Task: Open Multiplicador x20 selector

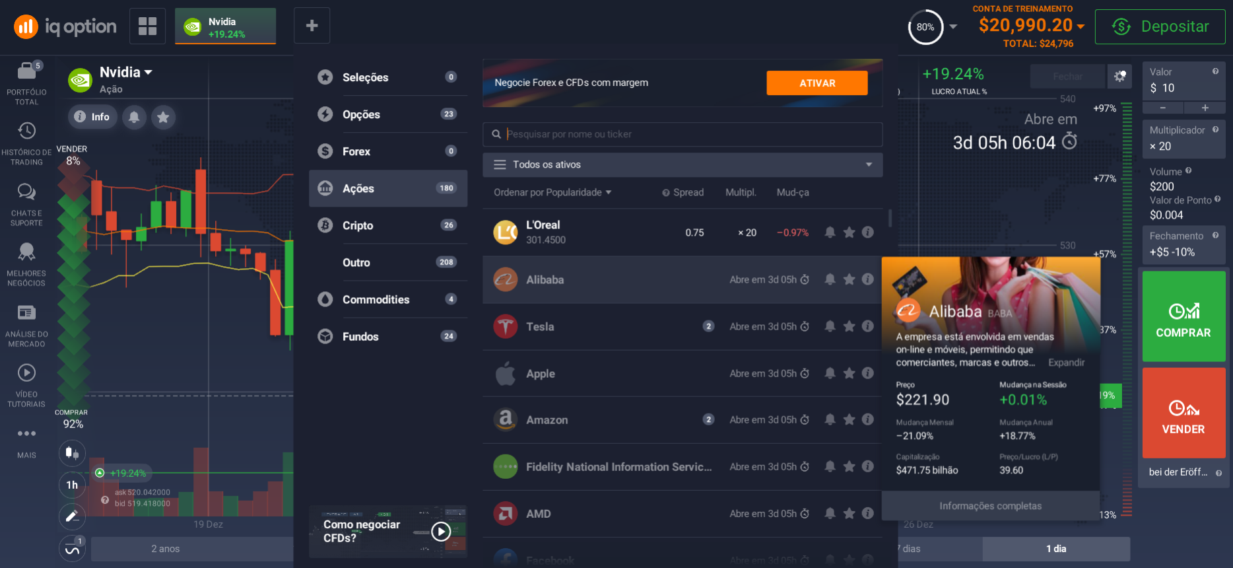Action: tap(1183, 139)
